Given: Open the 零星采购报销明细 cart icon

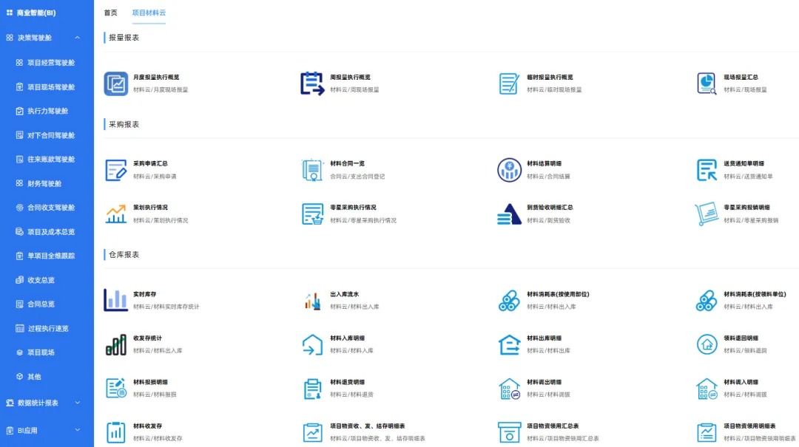Looking at the screenshot, I should [x=707, y=214].
